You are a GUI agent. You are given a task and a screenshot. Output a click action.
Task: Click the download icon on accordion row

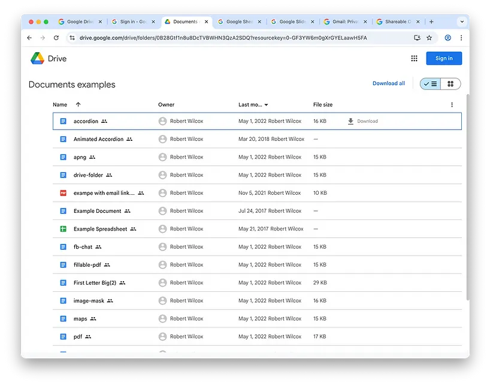(x=350, y=121)
